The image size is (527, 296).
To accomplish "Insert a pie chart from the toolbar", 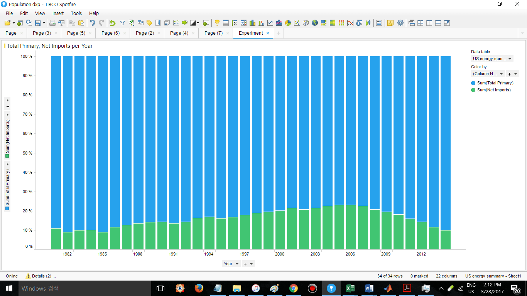I will pos(288,23).
